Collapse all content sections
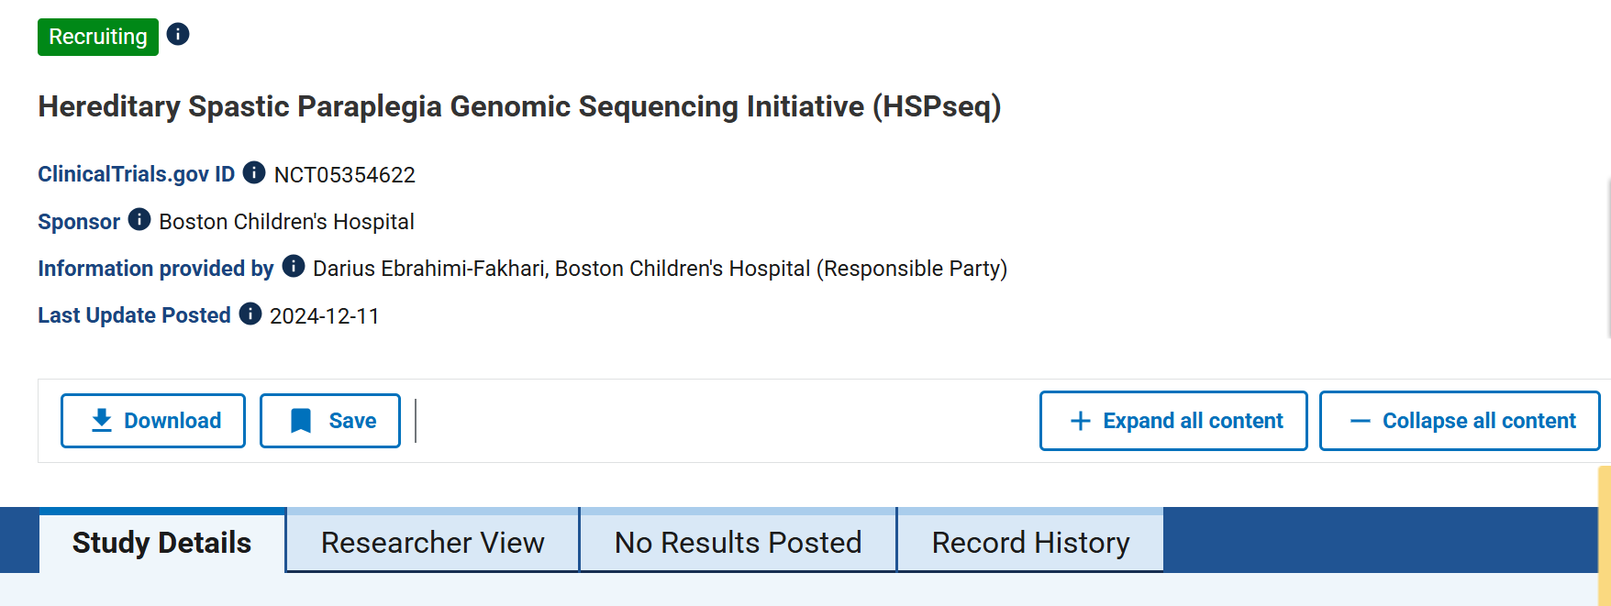Image resolution: width=1611 pixels, height=606 pixels. [x=1460, y=421]
